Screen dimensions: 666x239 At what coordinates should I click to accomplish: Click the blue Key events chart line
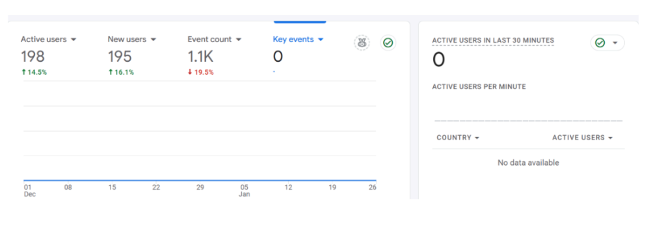tap(200, 181)
